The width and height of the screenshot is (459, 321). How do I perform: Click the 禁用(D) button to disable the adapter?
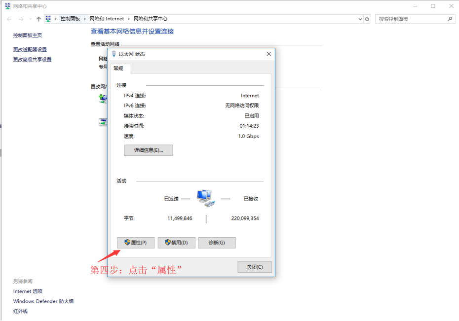(176, 242)
